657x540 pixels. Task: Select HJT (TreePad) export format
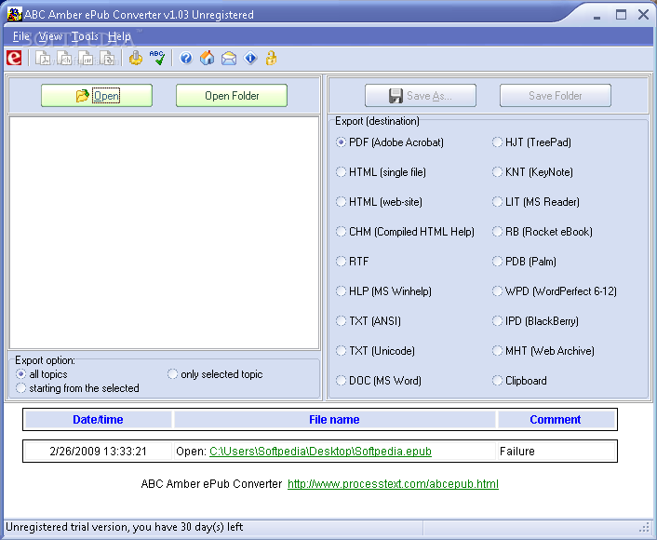coord(531,142)
